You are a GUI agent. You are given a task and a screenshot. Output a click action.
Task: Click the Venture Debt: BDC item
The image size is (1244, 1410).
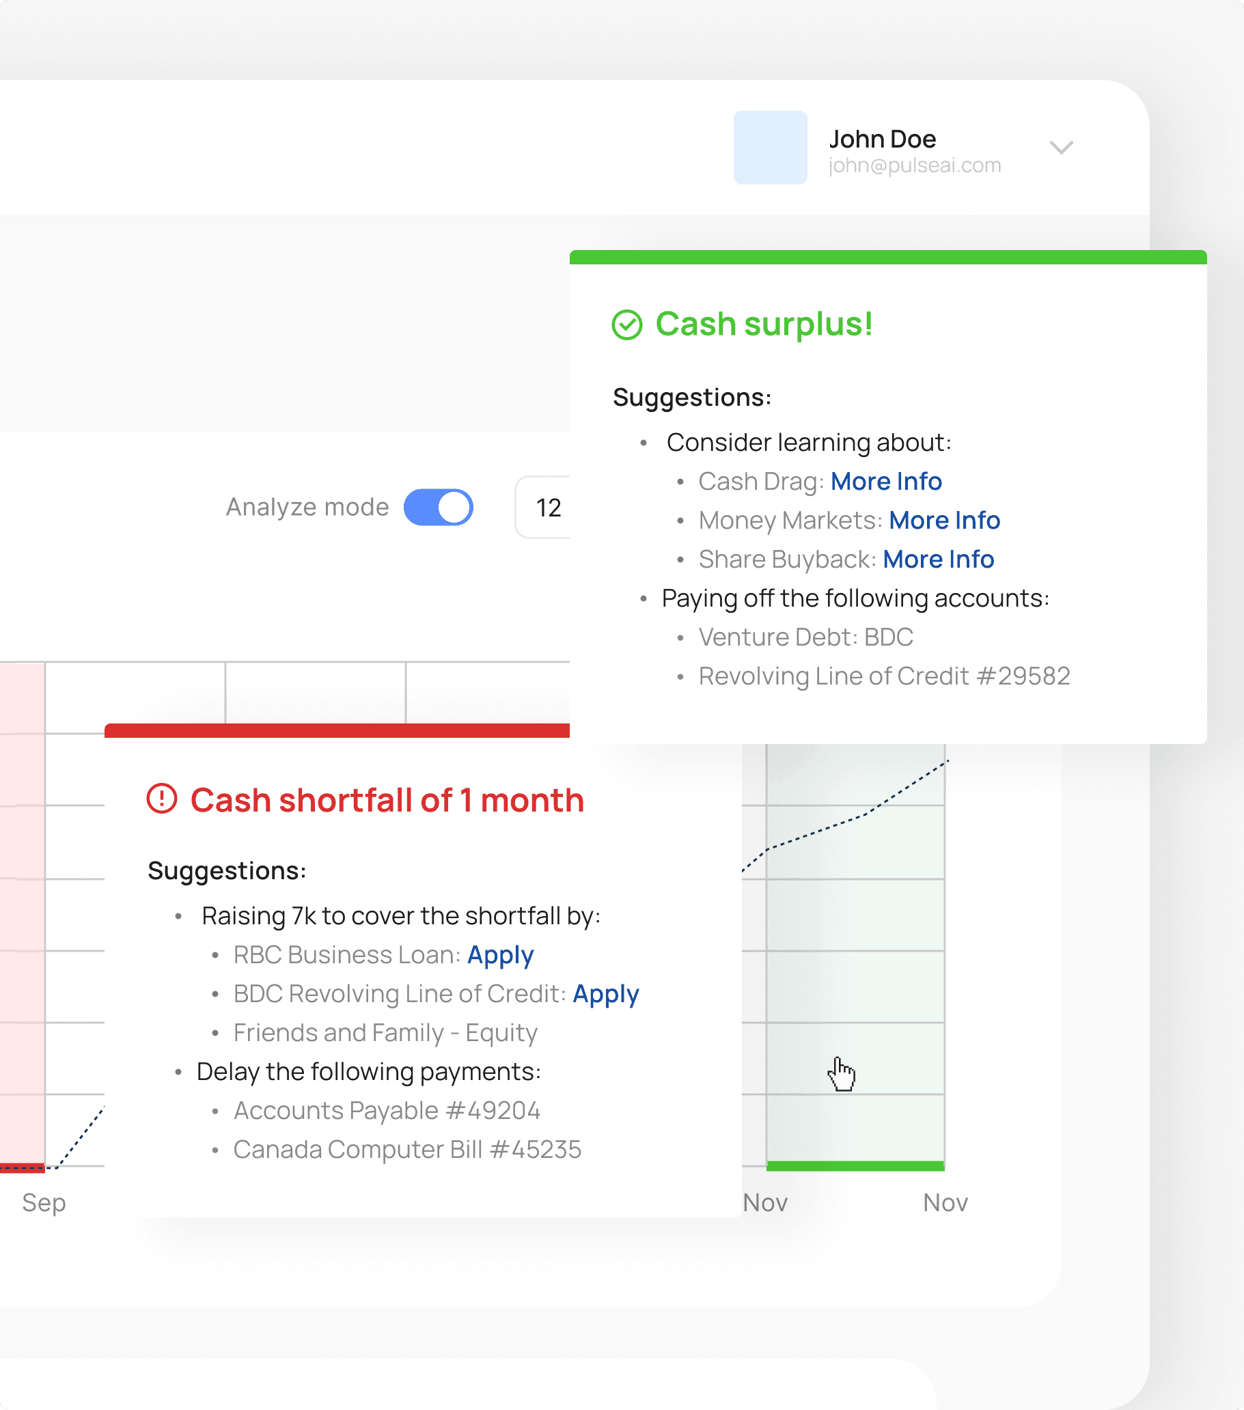pos(805,637)
